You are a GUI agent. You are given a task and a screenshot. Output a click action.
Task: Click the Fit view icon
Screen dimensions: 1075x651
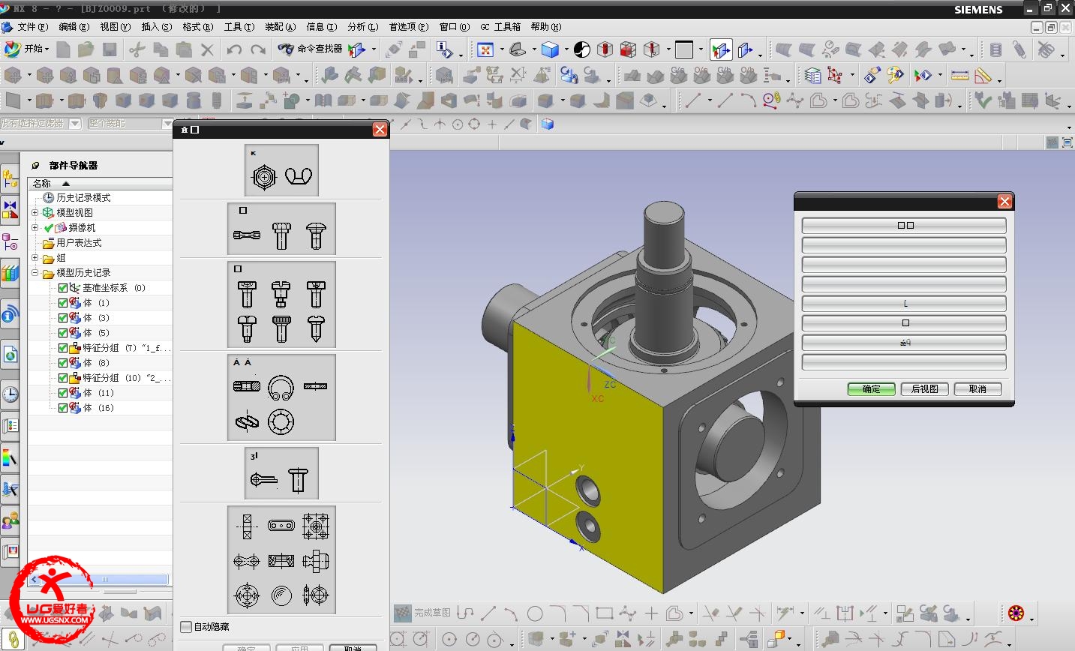(x=485, y=49)
